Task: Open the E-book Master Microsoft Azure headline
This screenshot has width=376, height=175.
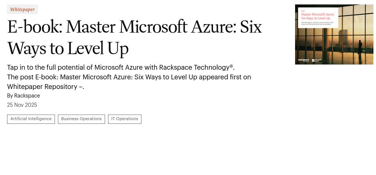Action: [x=134, y=27]
